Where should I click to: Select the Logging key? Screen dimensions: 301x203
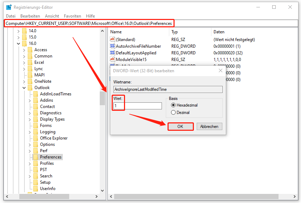pyautogui.click(x=48, y=132)
